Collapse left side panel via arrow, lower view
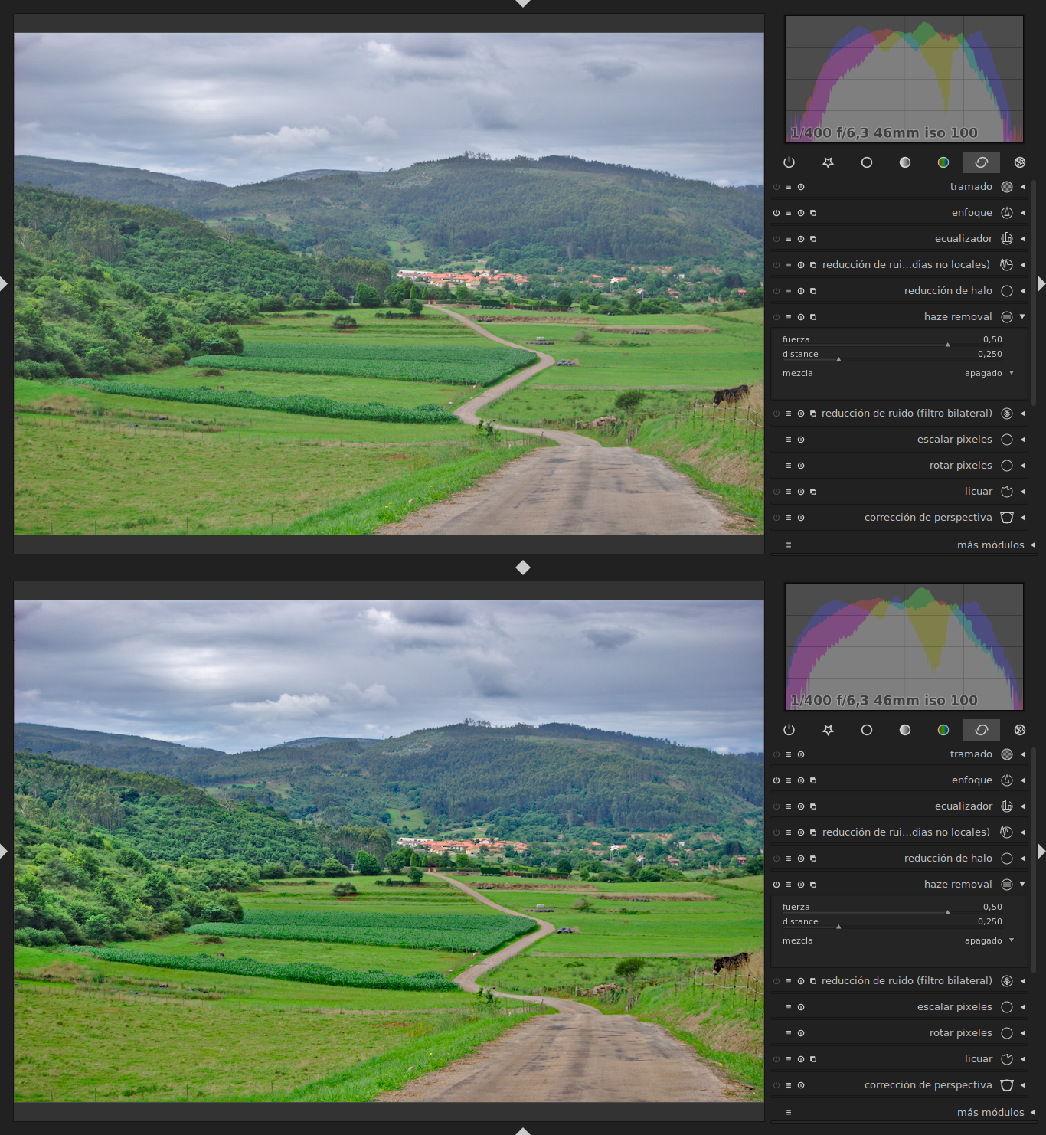This screenshot has width=1046, height=1135. click(x=4, y=852)
